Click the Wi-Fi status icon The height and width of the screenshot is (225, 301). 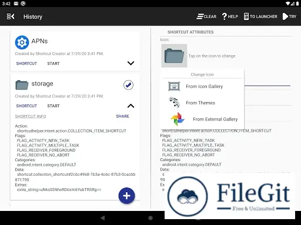[288, 4]
